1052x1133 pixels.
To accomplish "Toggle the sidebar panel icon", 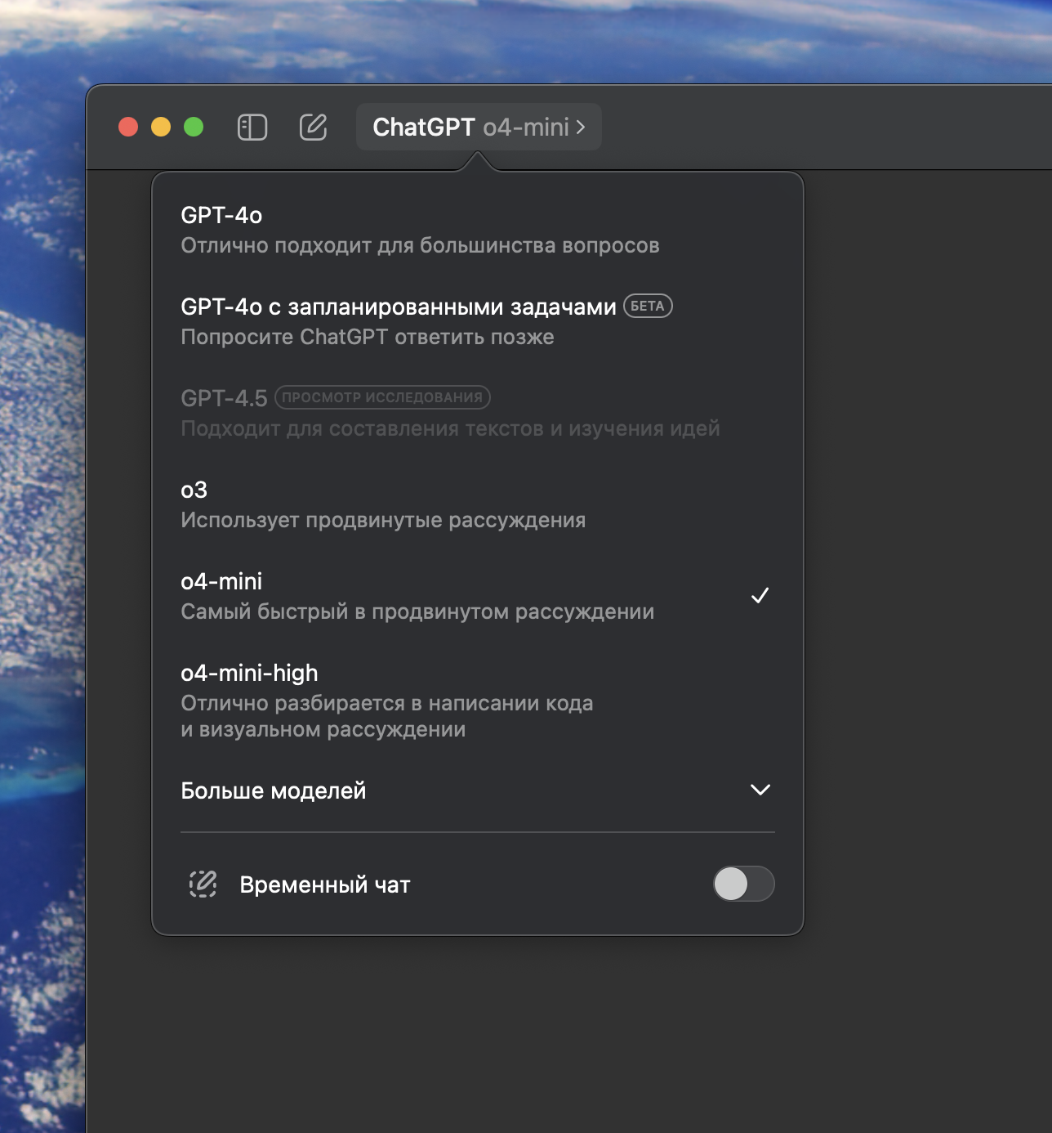I will point(252,128).
